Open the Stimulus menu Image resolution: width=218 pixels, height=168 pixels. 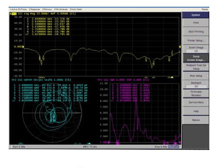click(47, 10)
